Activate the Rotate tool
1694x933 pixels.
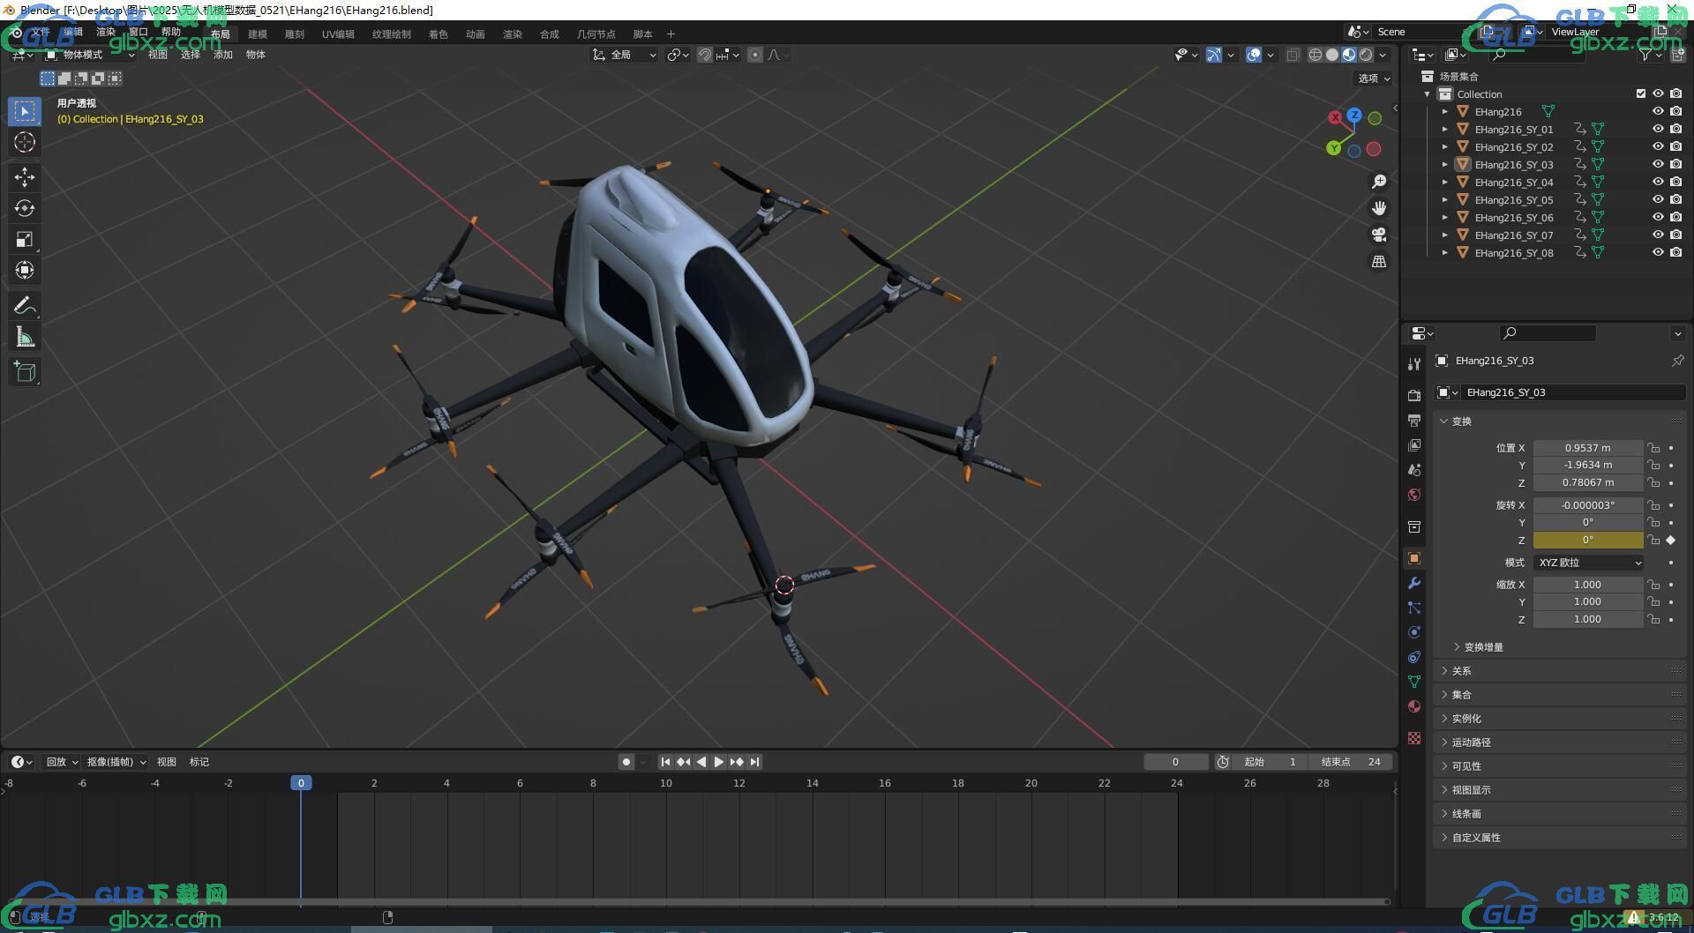point(25,208)
